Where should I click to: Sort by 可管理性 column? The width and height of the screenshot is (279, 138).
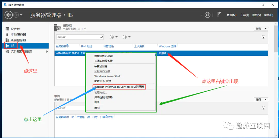point(109,46)
